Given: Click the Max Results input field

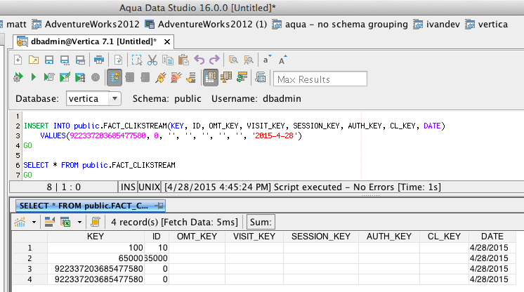Looking at the screenshot, I should pyautogui.click(x=320, y=79).
